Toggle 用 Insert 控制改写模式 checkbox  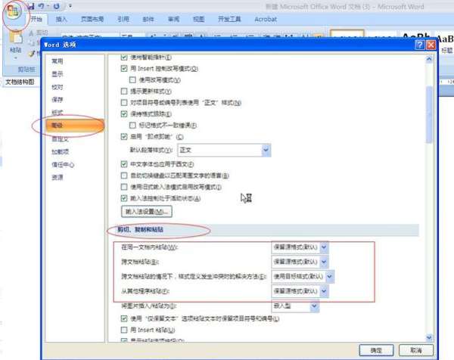[124, 69]
